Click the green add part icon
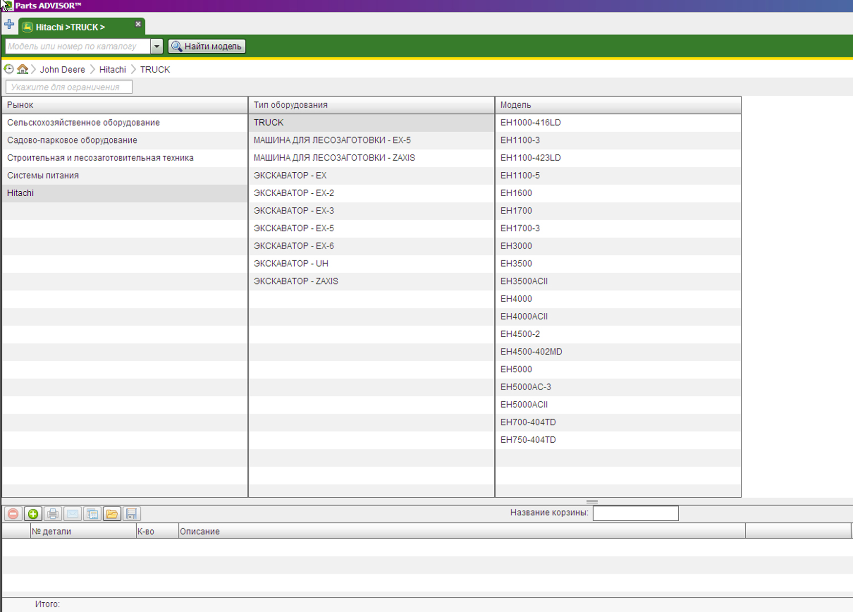This screenshot has height=612, width=853. pyautogui.click(x=33, y=514)
